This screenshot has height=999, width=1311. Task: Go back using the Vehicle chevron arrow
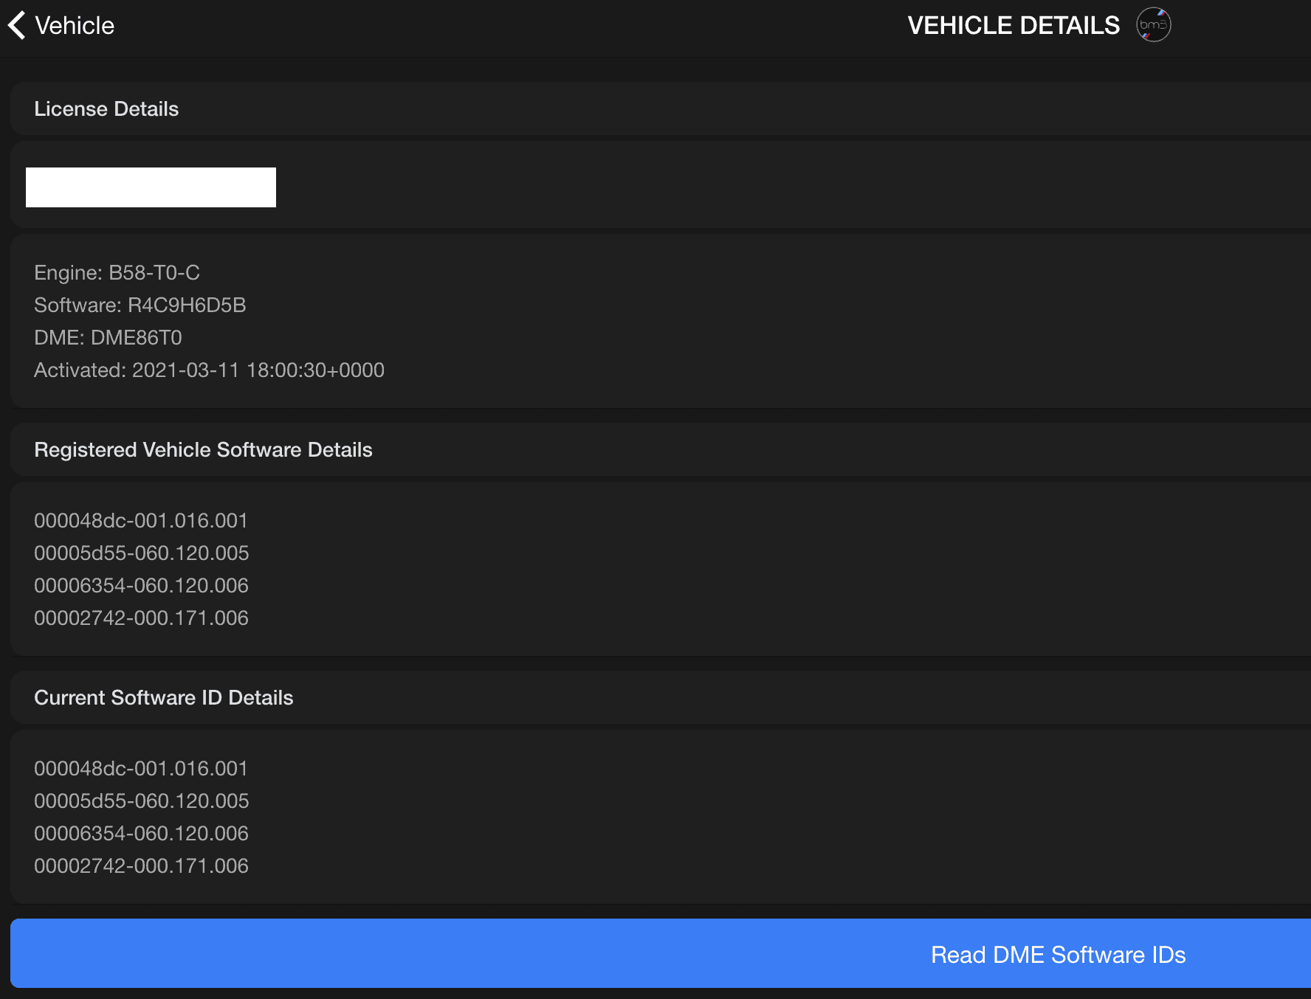tap(17, 25)
